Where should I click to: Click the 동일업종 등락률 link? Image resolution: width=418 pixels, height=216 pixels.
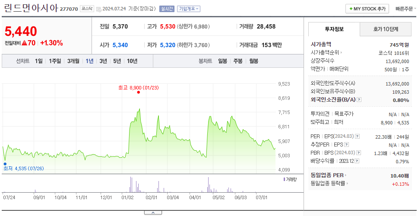click(328, 184)
